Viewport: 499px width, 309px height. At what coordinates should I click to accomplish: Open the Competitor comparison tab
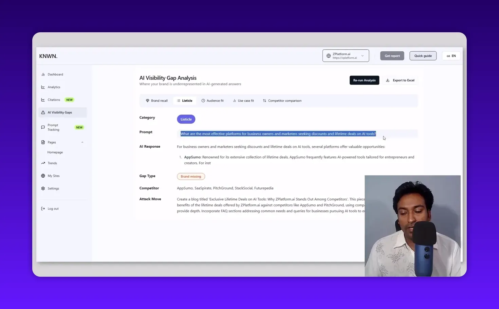(x=282, y=101)
